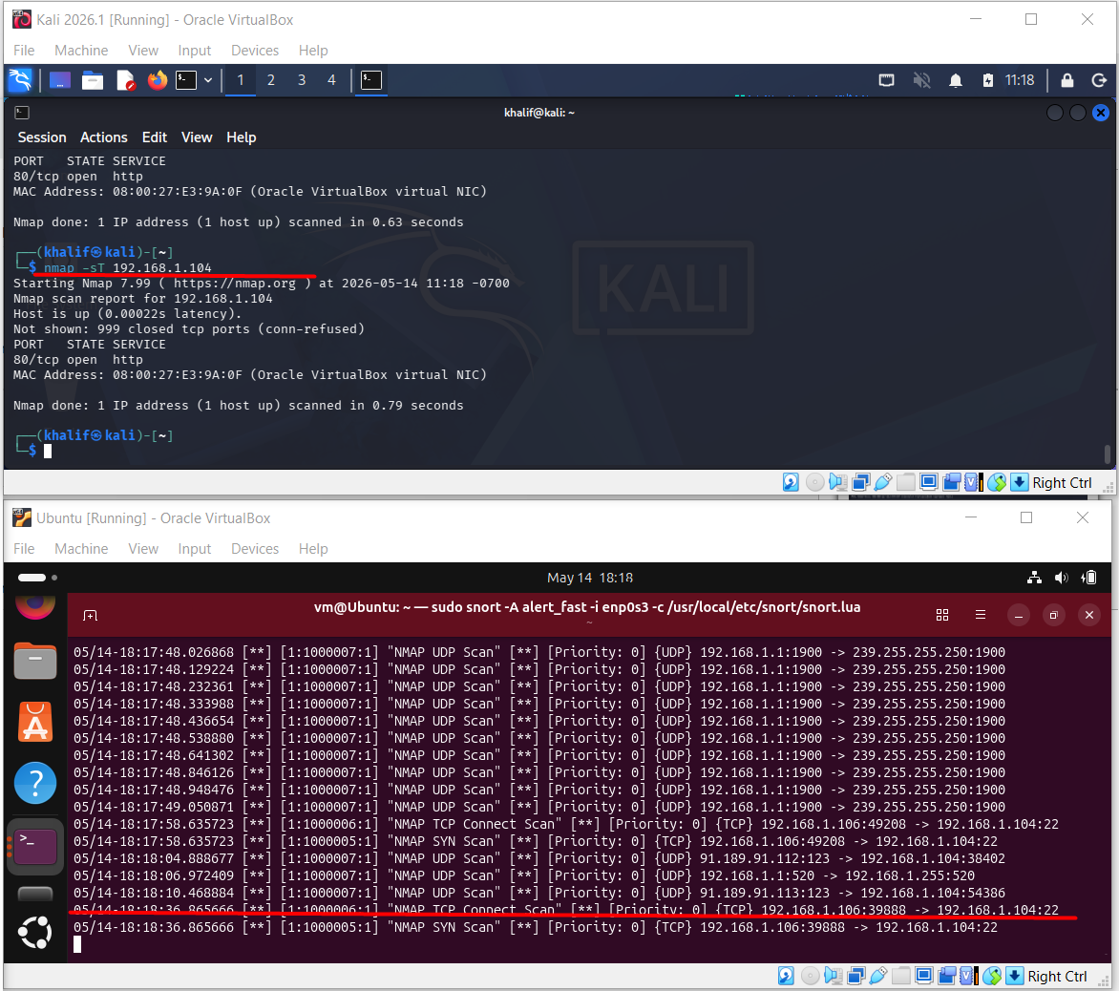1119x991 pixels.
Task: Select Terminal icon in Ubuntu dock
Action: pos(35,847)
